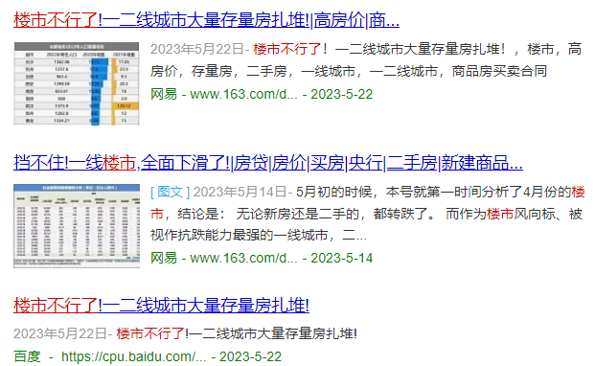Click the population table thumbnail with blue bars
The width and height of the screenshot is (595, 366).
[x=77, y=83]
